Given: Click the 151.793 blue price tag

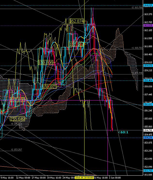Looking at the screenshot, I should 148,170.
